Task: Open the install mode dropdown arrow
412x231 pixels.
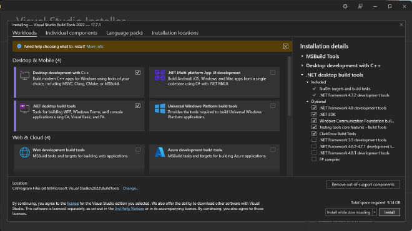Action: 375,212
